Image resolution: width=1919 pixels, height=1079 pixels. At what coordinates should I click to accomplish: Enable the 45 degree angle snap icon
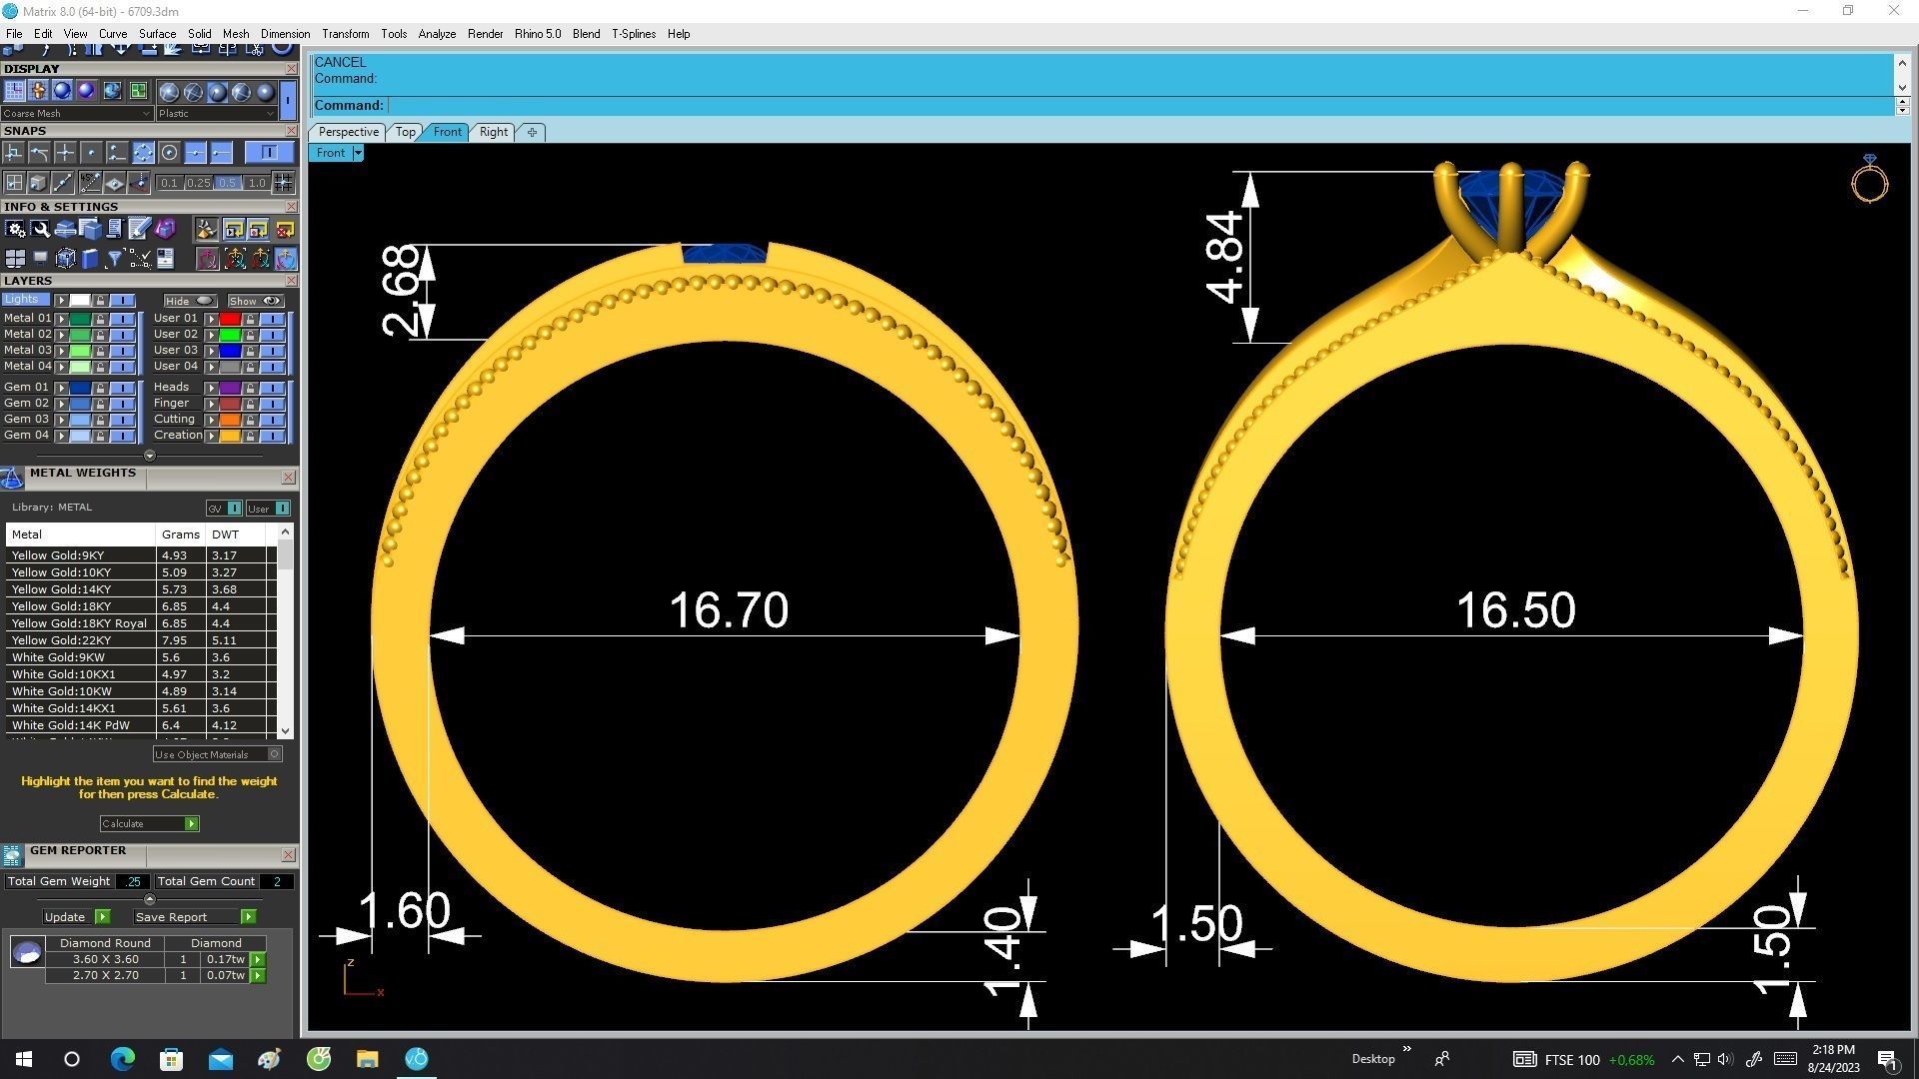point(91,183)
